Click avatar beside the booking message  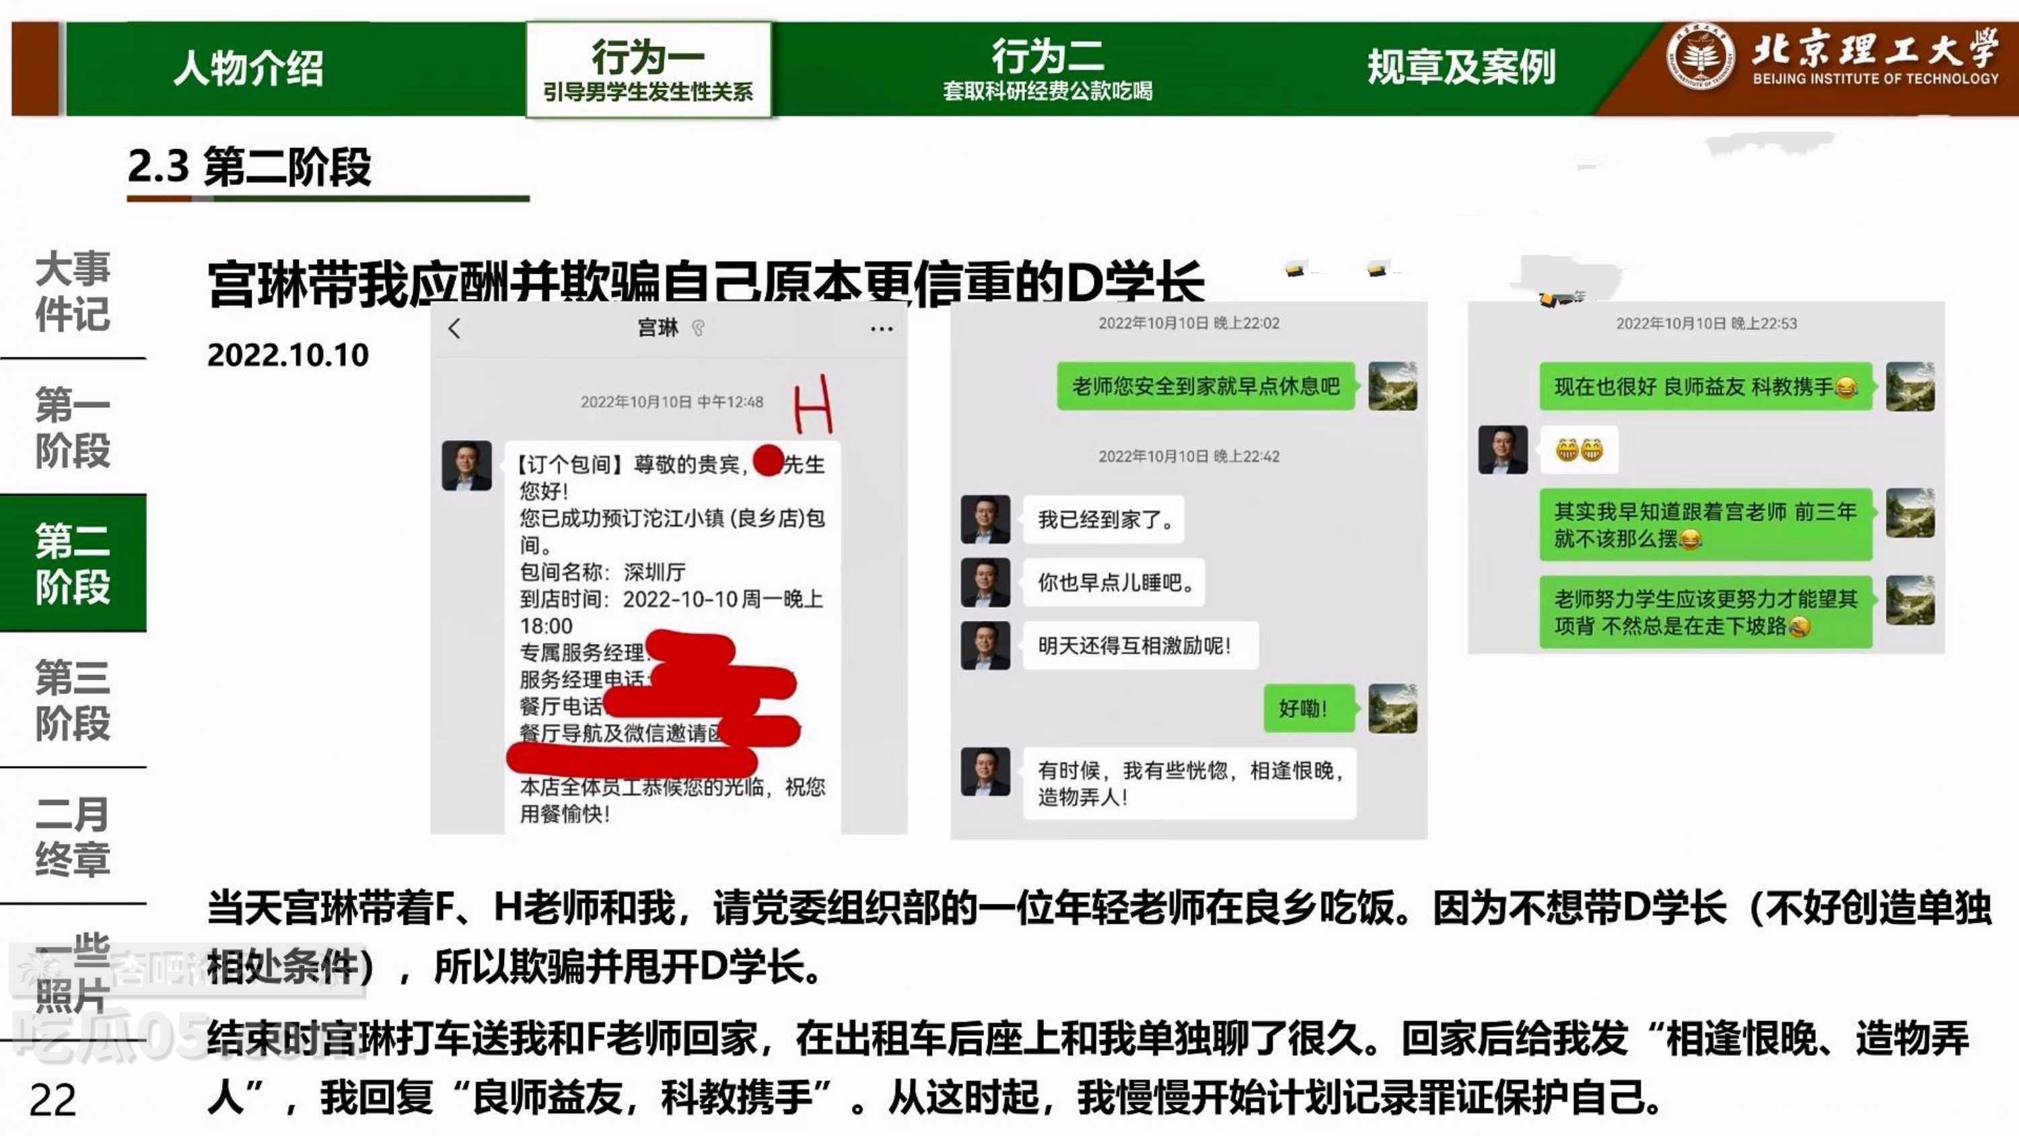[466, 465]
